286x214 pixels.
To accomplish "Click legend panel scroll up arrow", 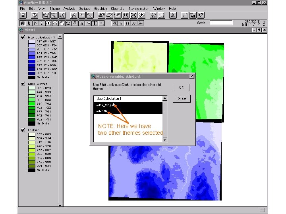I will tap(60, 36).
